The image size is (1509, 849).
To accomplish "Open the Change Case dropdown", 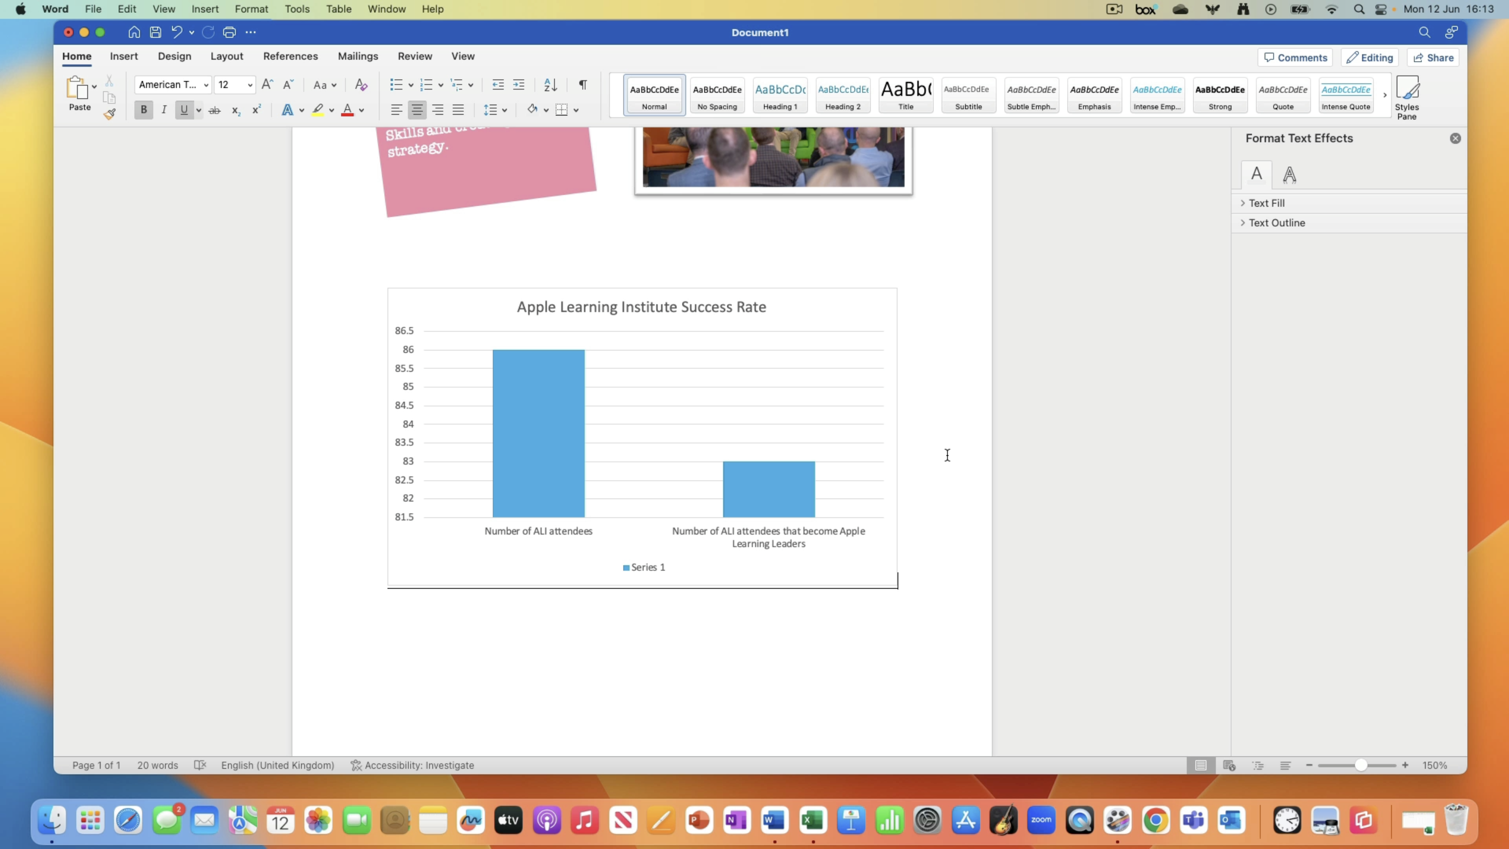I will (x=324, y=85).
